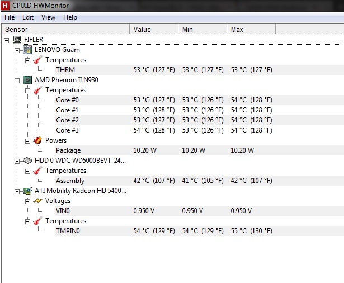Click the Value column header

click(154, 30)
